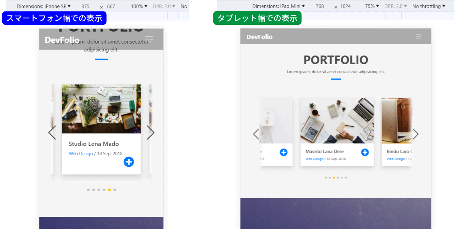Click the DevFolio logo in the smartphone view

click(x=62, y=40)
